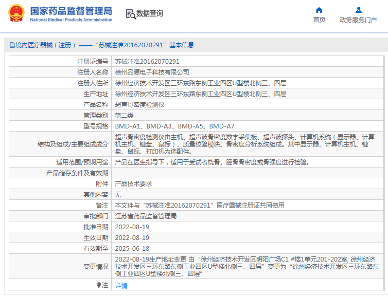Select registration number 苏械注准20162070291 cell
Screen dimensions: 388x297
(248, 62)
